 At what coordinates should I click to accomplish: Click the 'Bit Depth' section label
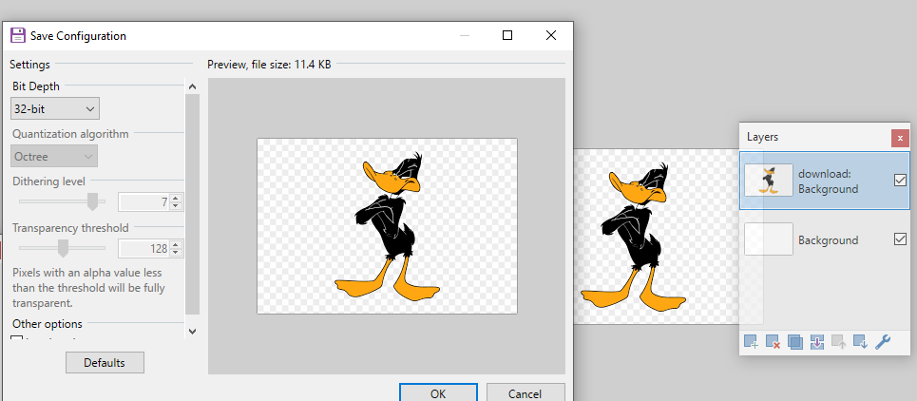pos(36,86)
